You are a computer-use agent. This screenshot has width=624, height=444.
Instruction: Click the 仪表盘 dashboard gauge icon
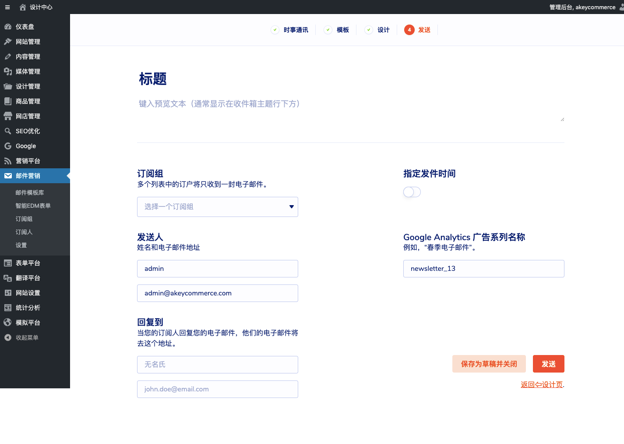pos(8,27)
